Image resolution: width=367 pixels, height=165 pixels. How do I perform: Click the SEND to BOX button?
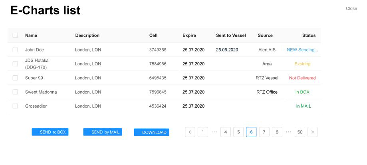click(50, 132)
